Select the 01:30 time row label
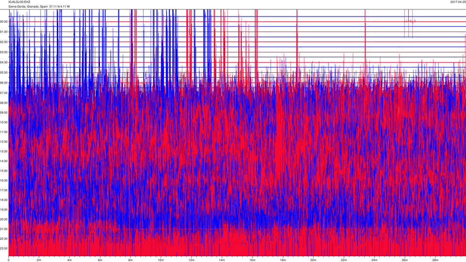This screenshot has height=262, width=466. point(4,32)
